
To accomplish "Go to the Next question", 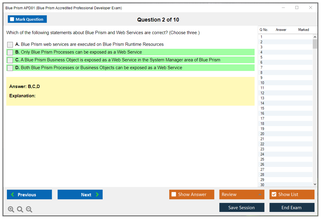I will tap(80, 195).
